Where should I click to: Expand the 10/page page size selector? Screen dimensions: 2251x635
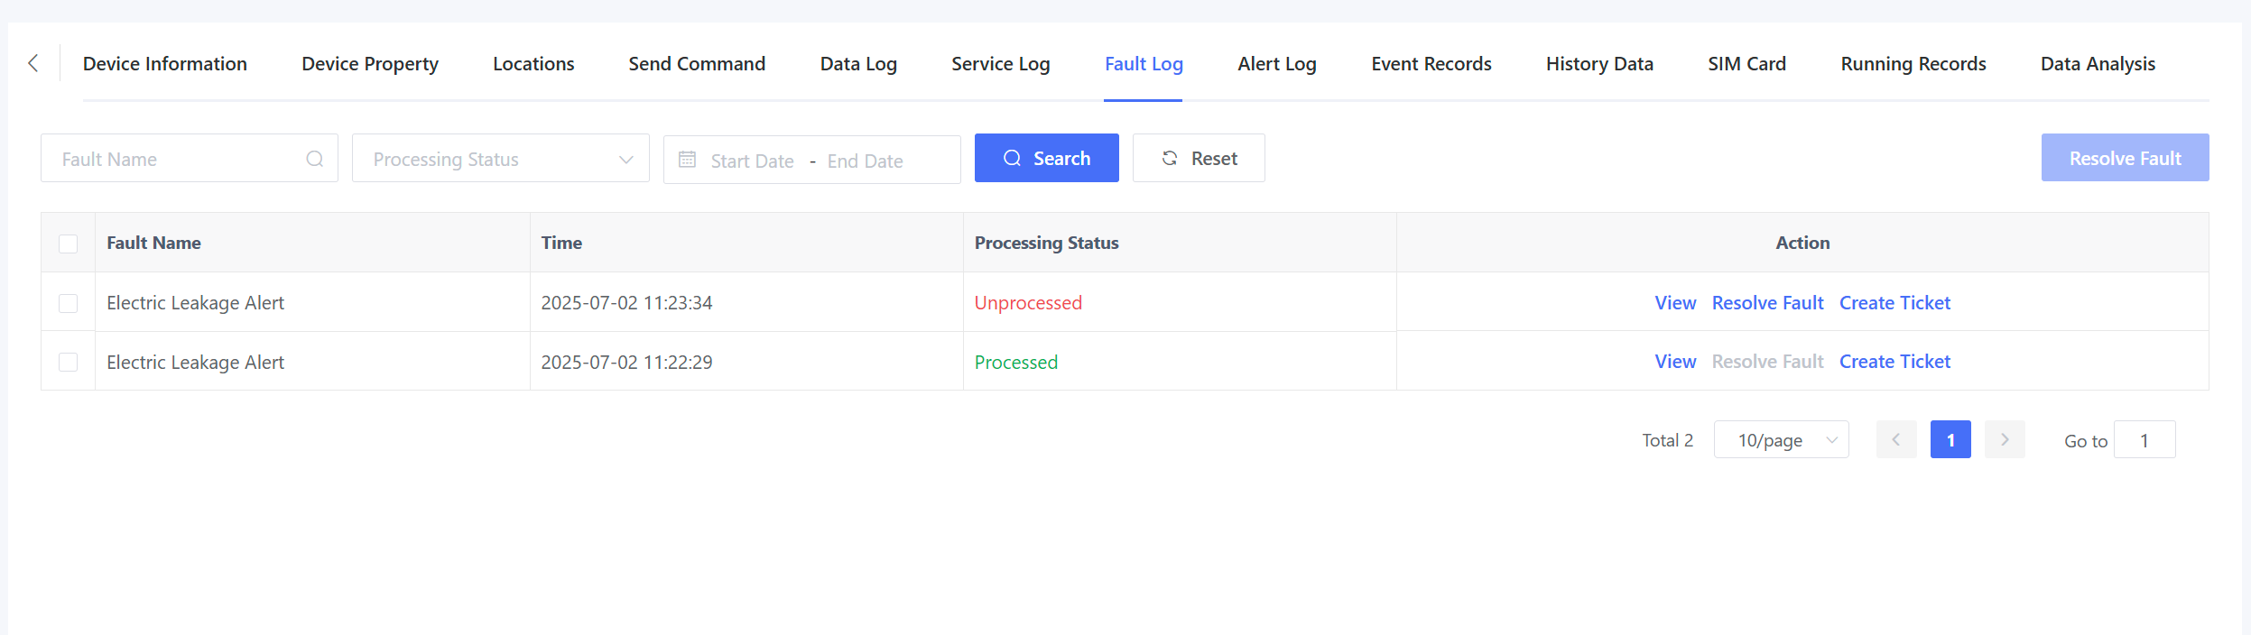(x=1780, y=440)
